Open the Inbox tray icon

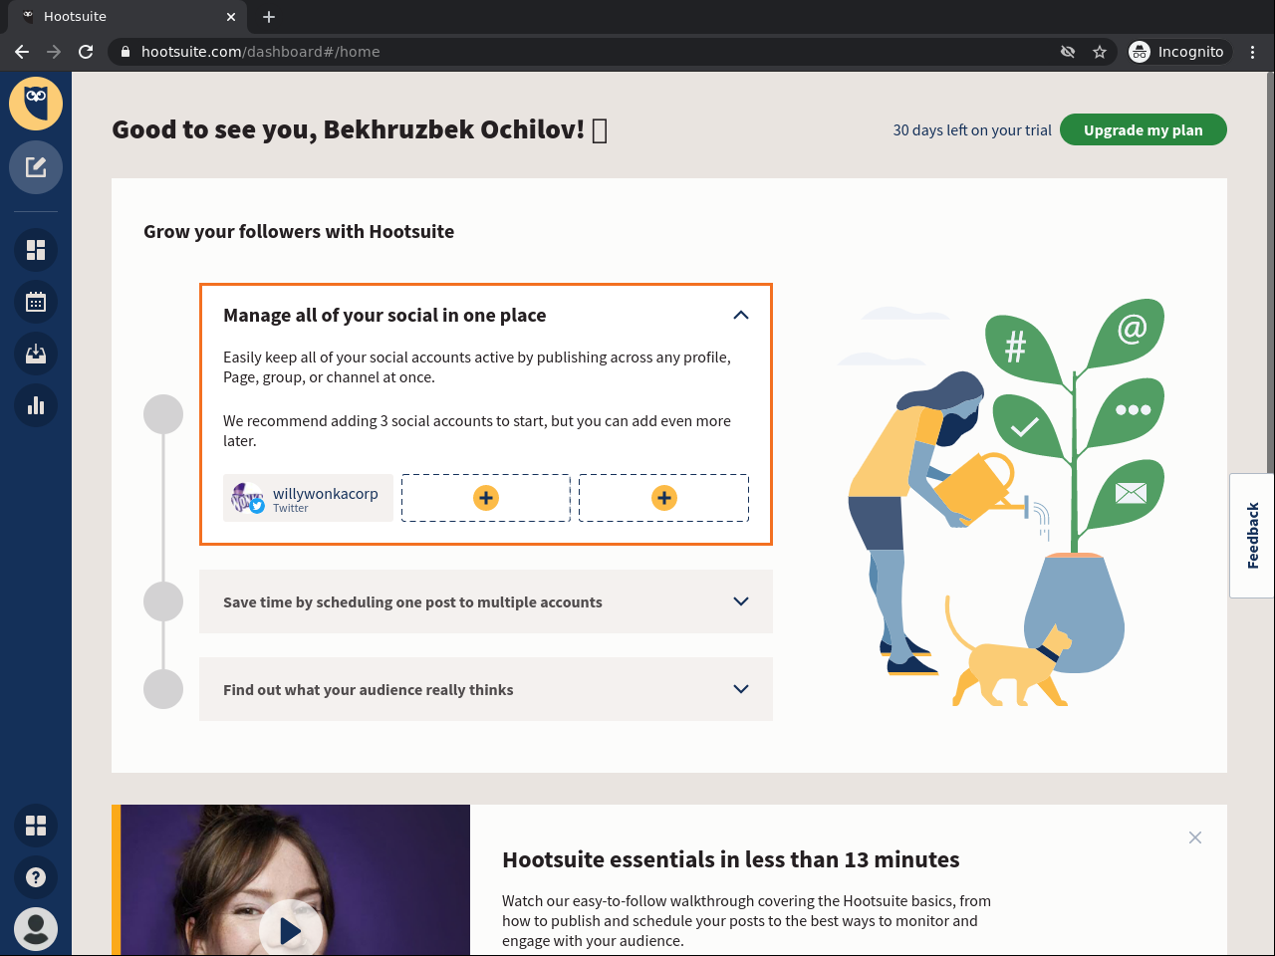pyautogui.click(x=36, y=354)
